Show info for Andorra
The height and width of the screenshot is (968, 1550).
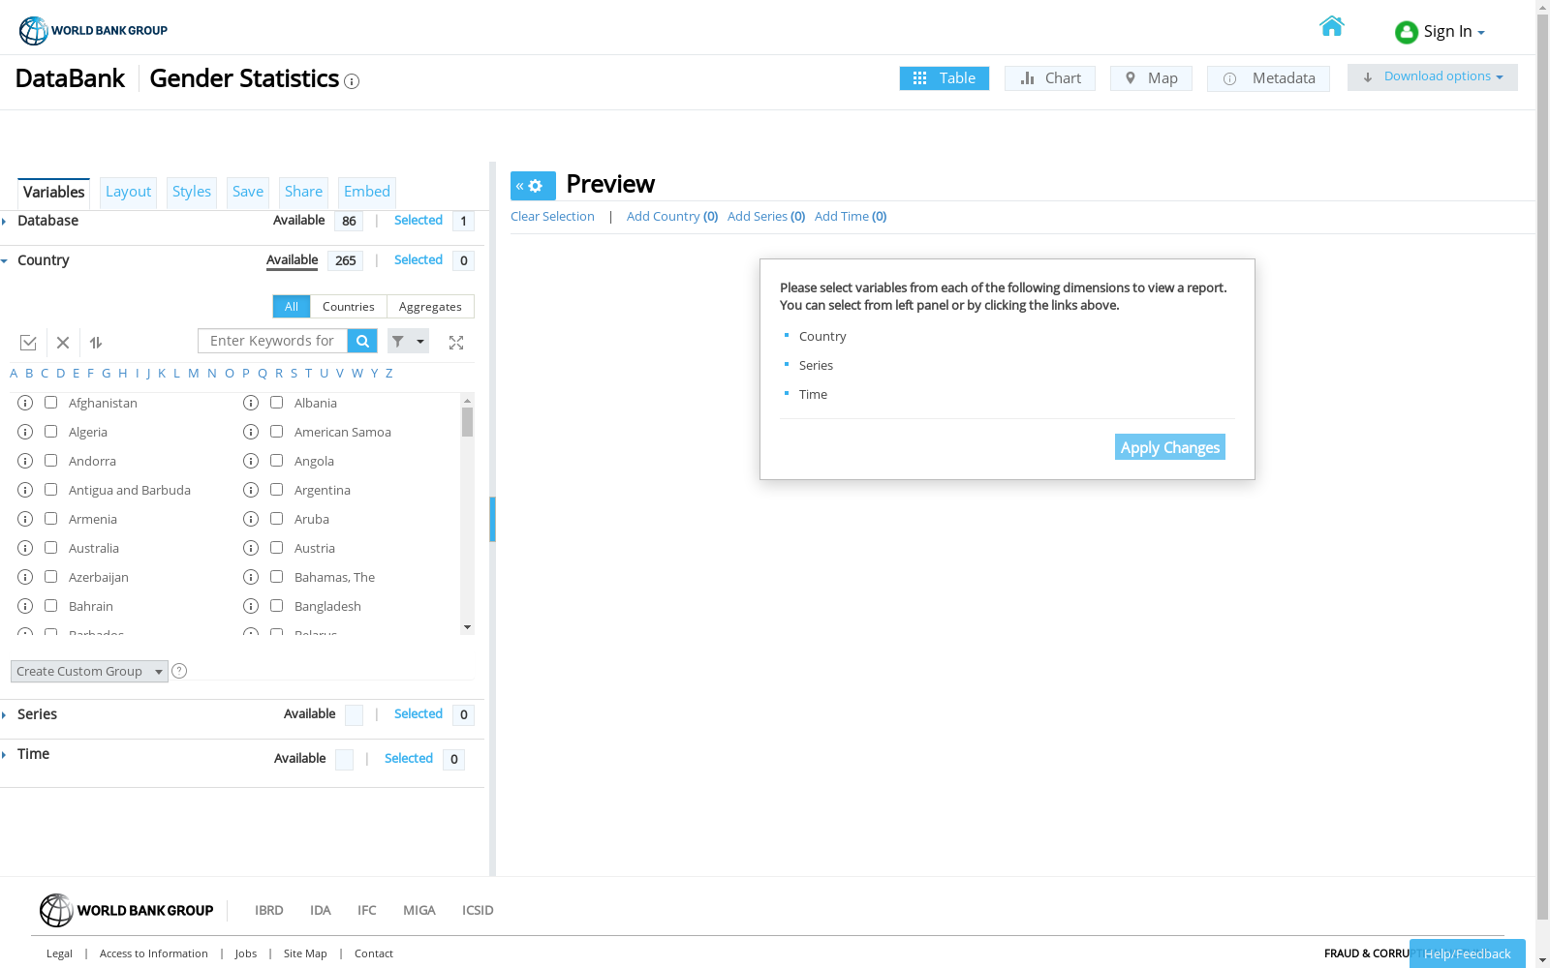pyautogui.click(x=25, y=461)
